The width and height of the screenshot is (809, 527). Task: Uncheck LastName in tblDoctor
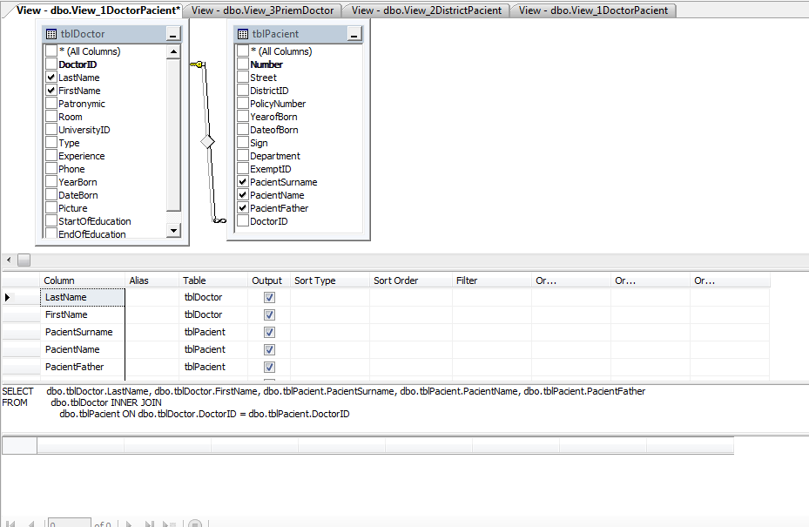click(x=51, y=78)
